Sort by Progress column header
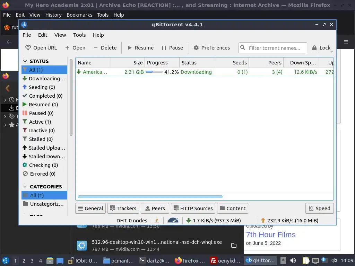Image resolution: width=355 pixels, height=266 pixels. pyautogui.click(x=162, y=63)
